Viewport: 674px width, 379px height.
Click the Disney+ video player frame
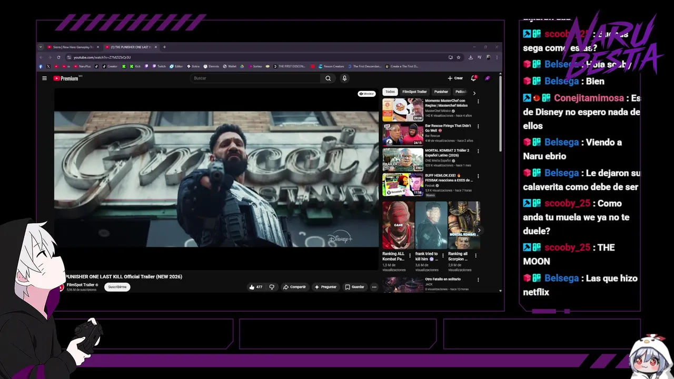tap(216, 179)
